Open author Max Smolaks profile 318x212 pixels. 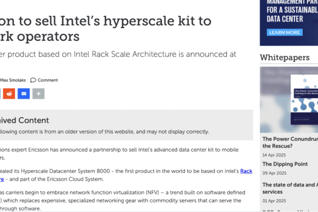[x=13, y=80]
